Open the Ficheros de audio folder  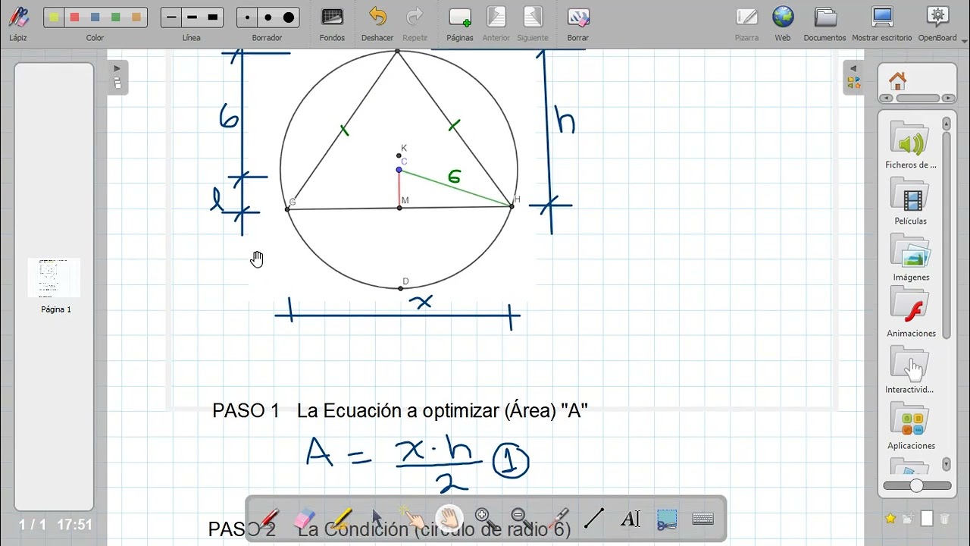tap(910, 144)
